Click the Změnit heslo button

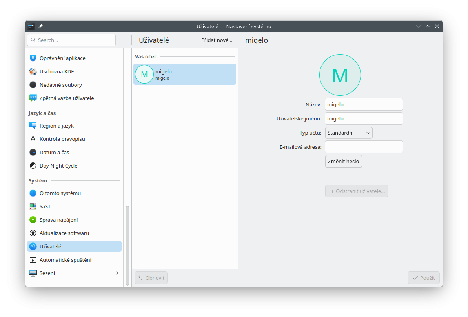[x=343, y=161]
